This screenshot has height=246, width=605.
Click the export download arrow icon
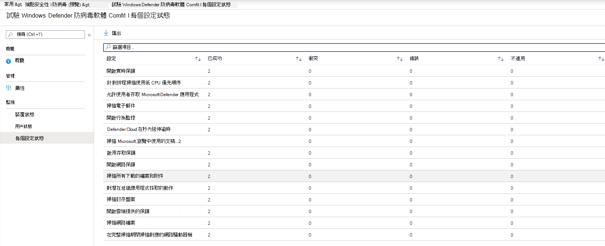(106, 33)
